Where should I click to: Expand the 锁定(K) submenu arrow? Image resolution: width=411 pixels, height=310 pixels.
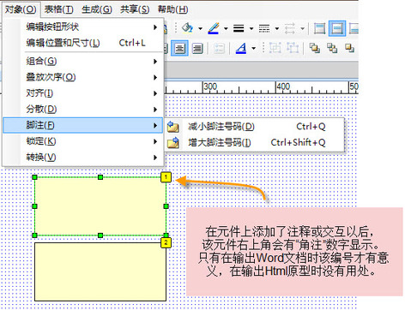tap(155, 141)
